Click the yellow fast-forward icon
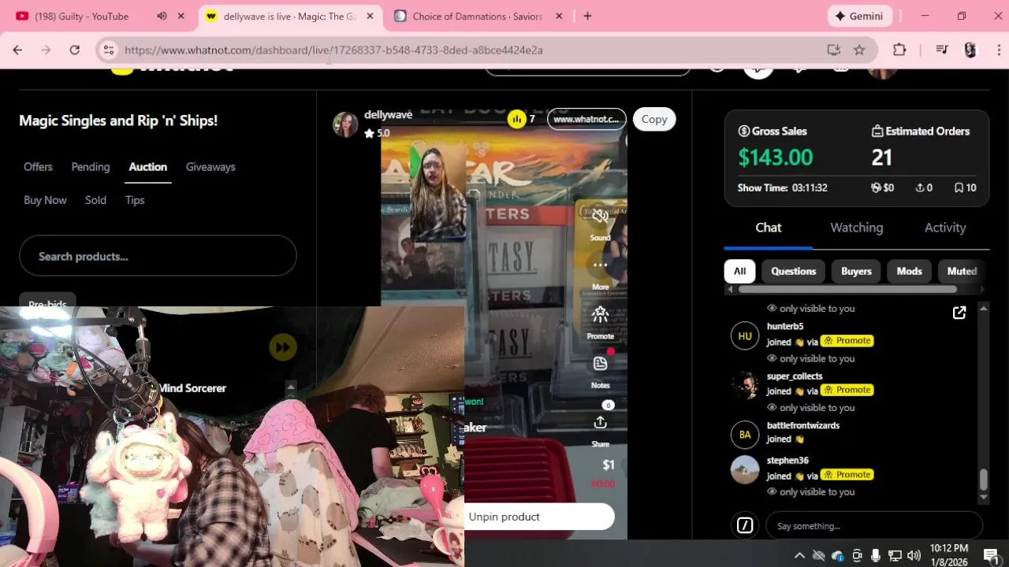1009x567 pixels. [283, 347]
